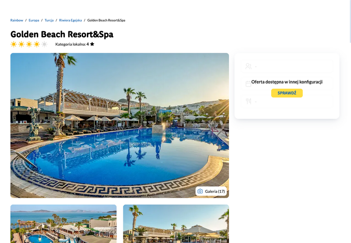351x243 pixels.
Task: Click the fourth yellow sun rating icon
Action: [37, 44]
